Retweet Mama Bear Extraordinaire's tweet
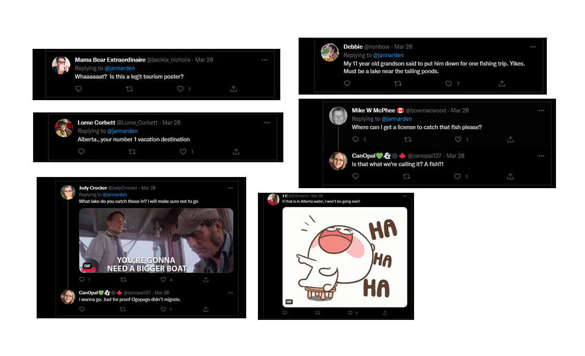The height and width of the screenshot is (356, 585). pyautogui.click(x=129, y=89)
